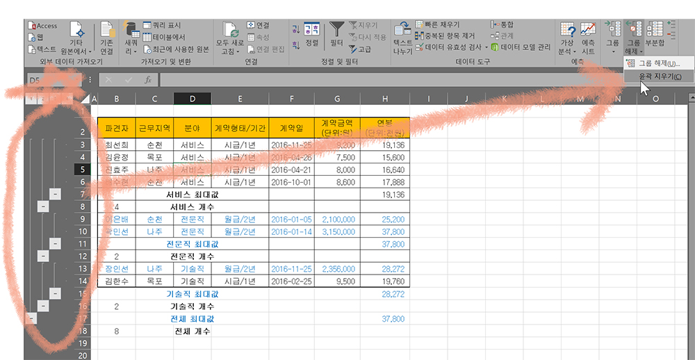Collapse the outline group at row 8
Screen dimensions: 695x360
tap(42, 206)
